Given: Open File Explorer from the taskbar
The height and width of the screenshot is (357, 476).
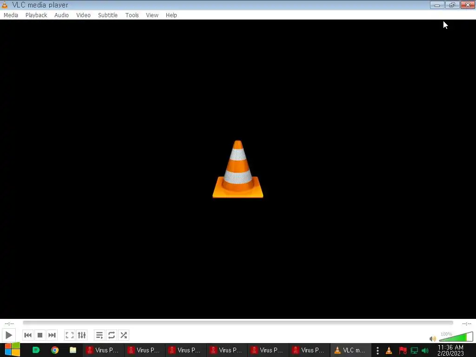Looking at the screenshot, I should (73, 350).
